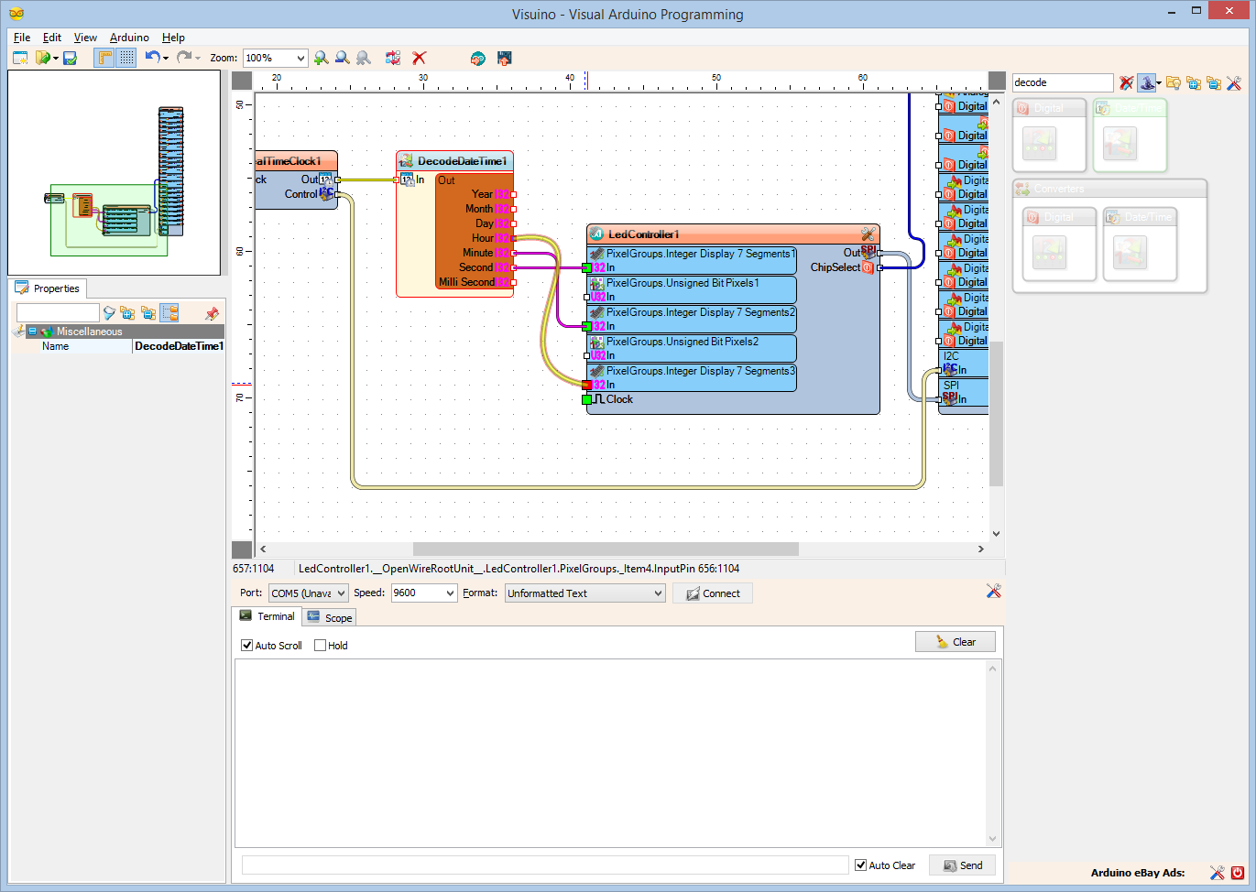Image resolution: width=1256 pixels, height=892 pixels.
Task: Pin the Properties panel with pushpin icon
Action: click(212, 312)
